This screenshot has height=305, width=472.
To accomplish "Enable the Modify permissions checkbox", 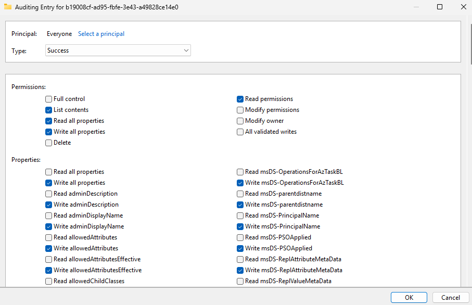I will (240, 110).
